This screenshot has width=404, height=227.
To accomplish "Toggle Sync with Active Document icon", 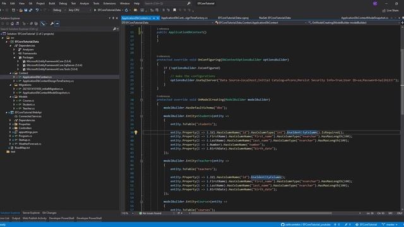I will (x=43, y=23).
